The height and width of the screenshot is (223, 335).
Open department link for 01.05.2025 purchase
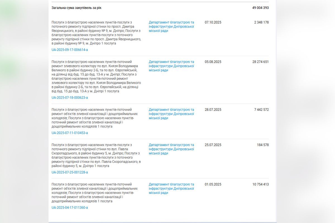coord(171,189)
